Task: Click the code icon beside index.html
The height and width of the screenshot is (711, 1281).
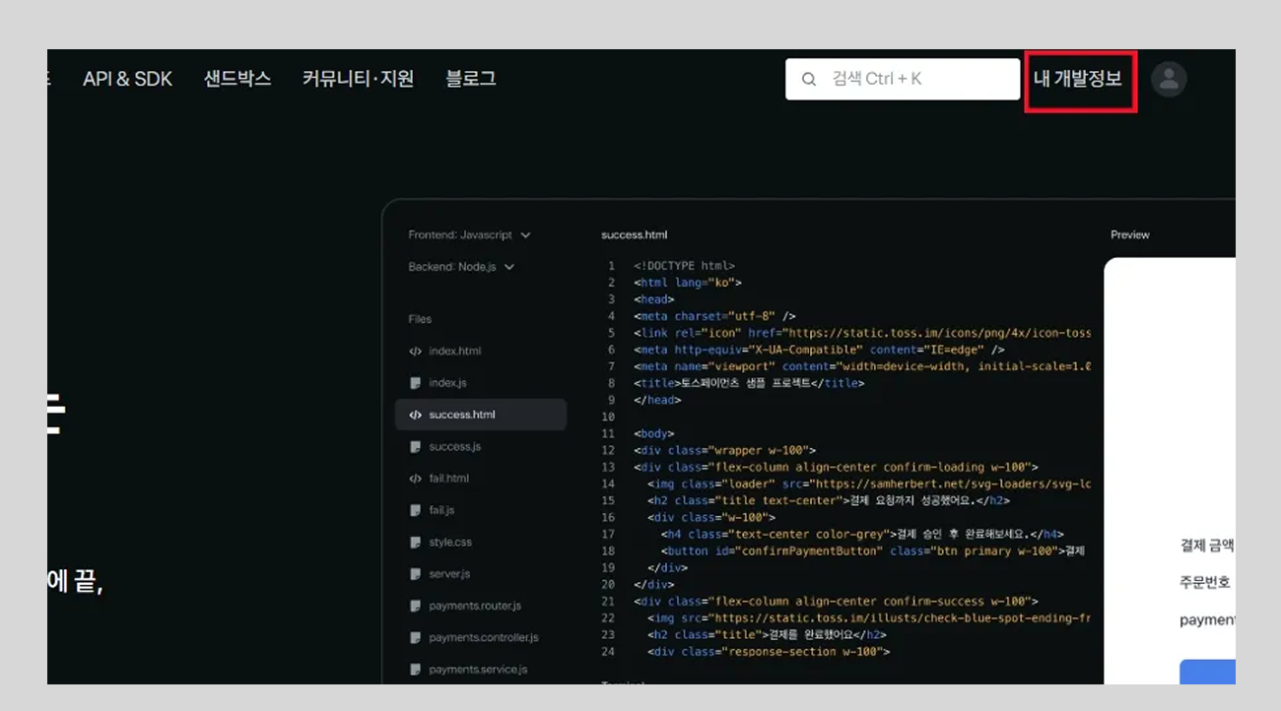Action: (415, 352)
